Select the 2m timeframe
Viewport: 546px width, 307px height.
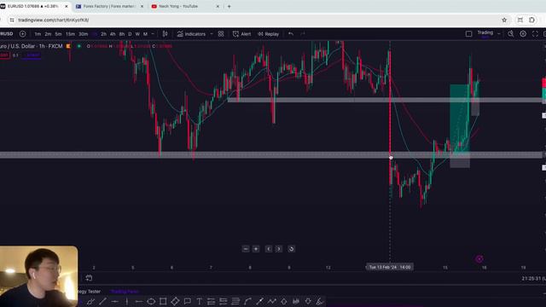tap(48, 34)
